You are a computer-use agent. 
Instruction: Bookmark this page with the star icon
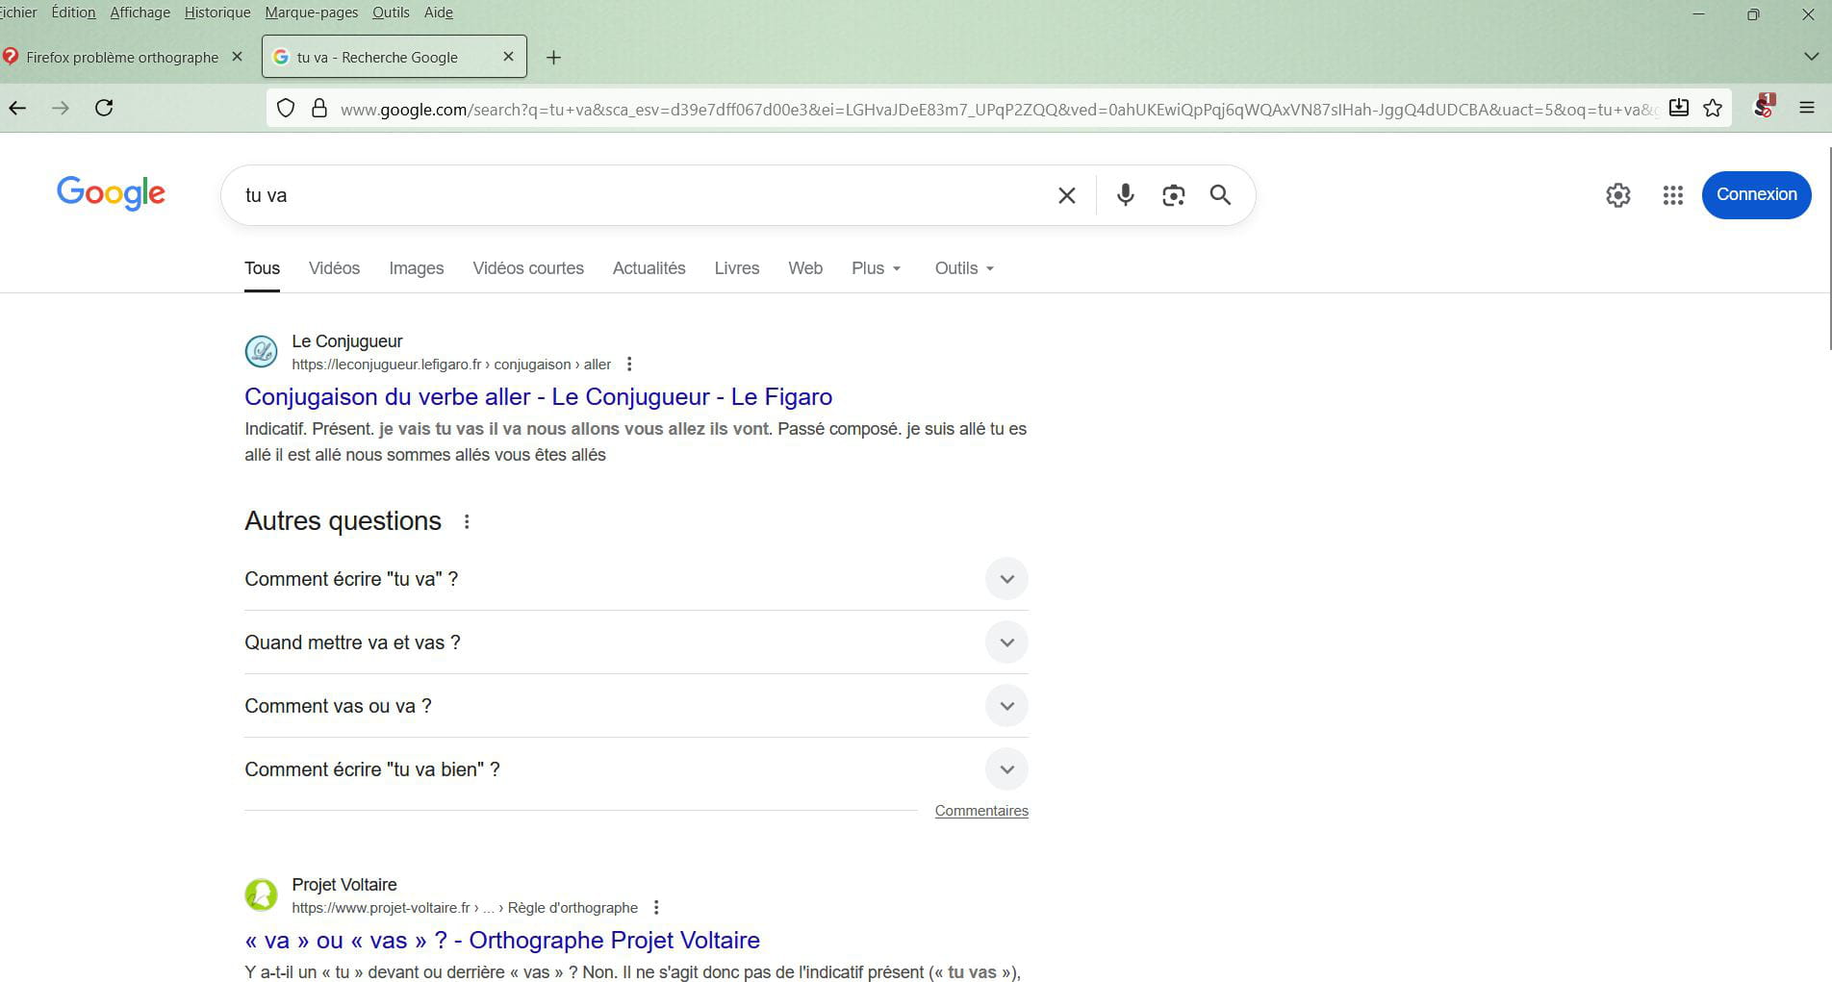[1713, 108]
